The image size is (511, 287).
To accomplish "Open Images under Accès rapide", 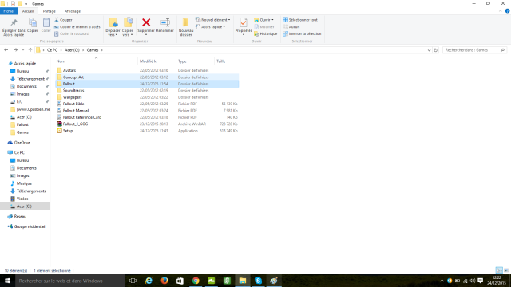I will [x=22, y=94].
